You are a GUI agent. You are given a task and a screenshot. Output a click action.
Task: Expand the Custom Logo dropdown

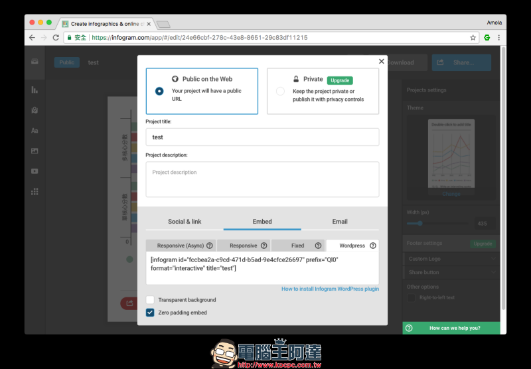tap(451, 259)
